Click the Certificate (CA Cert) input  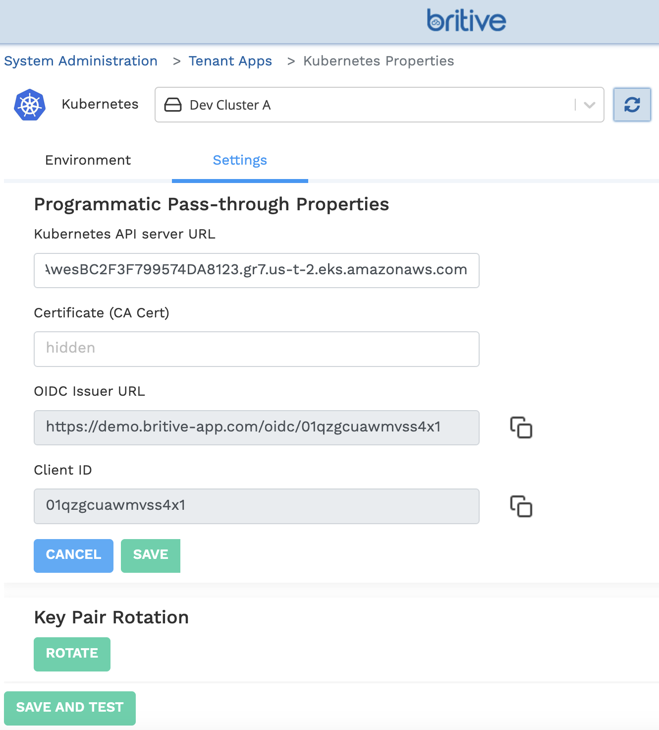256,349
